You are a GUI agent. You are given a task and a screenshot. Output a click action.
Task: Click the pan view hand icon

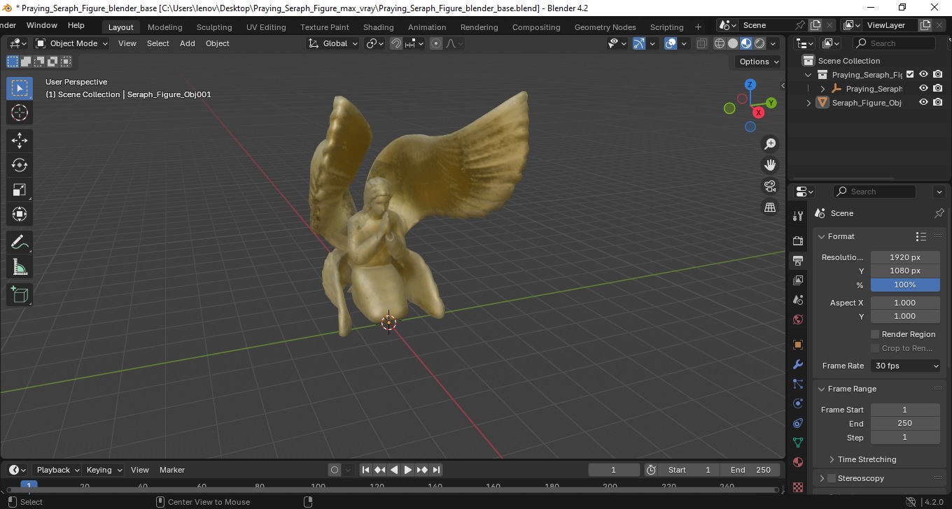coord(770,165)
